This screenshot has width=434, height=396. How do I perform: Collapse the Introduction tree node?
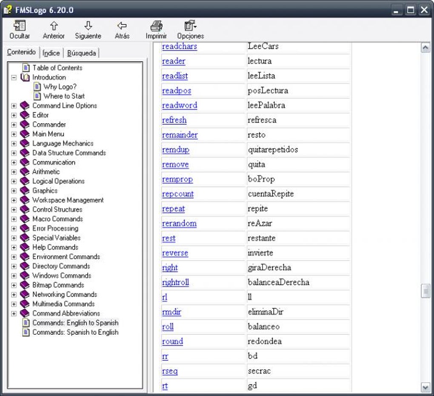[x=14, y=77]
